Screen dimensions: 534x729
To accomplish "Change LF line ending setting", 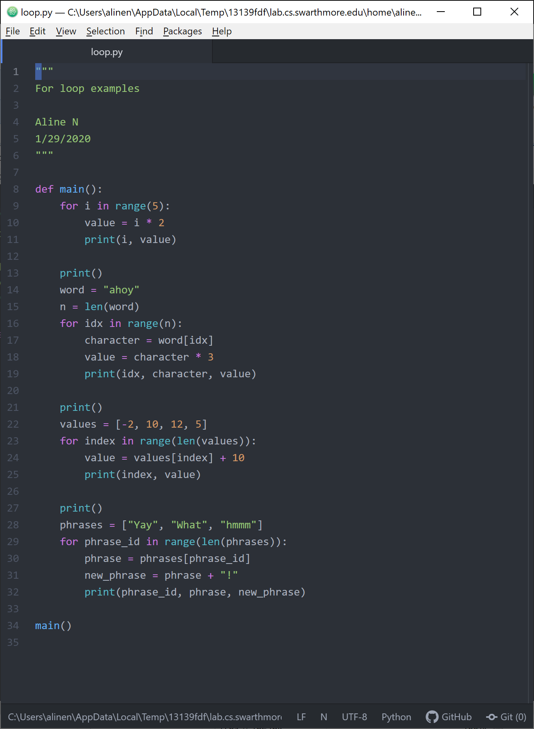I will [301, 717].
